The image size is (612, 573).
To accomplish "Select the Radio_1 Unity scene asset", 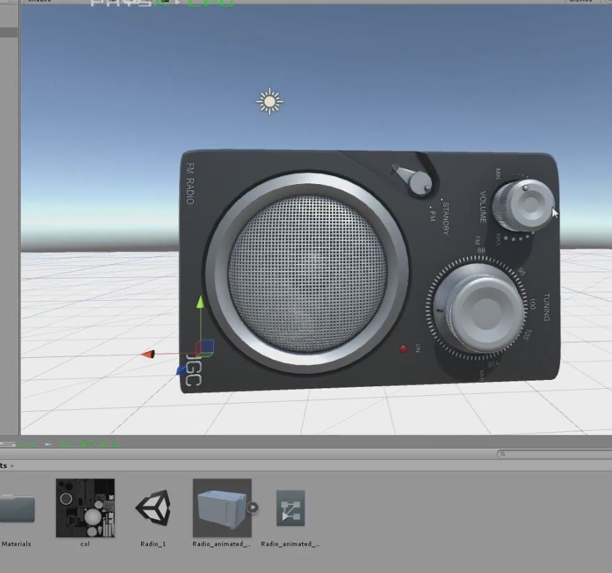I will click(x=153, y=508).
